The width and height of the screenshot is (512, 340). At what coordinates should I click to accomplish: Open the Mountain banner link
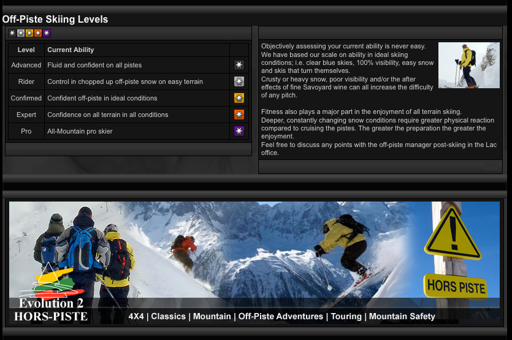tap(212, 316)
